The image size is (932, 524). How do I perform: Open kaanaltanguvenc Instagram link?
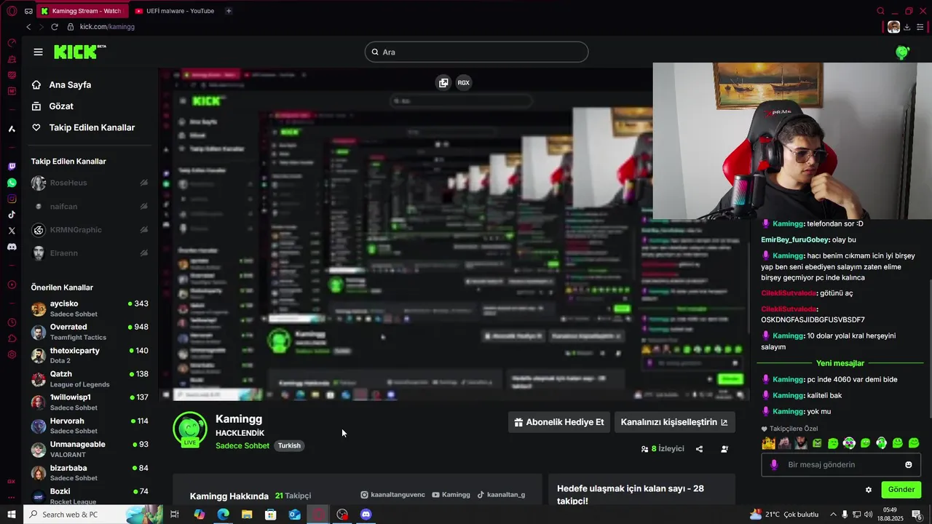tap(392, 495)
